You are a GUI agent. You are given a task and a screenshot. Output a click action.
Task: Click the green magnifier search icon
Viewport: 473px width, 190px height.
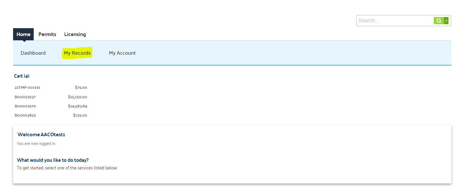(x=439, y=21)
